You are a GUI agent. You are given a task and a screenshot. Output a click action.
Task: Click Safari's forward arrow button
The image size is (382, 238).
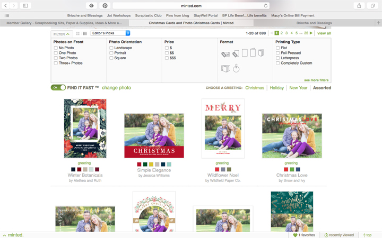point(14,6)
